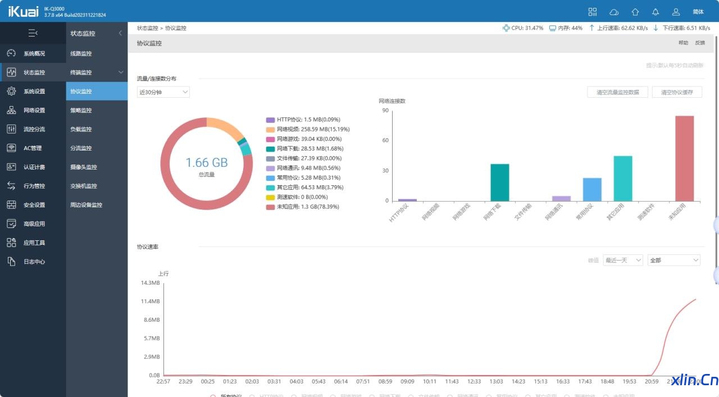This screenshot has width=719, height=397.
Task: Collapse the sidebar with the hamburger icon
Action: tap(33, 33)
